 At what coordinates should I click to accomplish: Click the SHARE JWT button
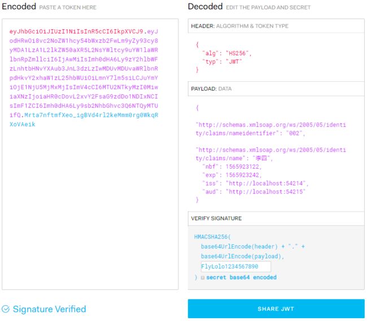point(276,309)
